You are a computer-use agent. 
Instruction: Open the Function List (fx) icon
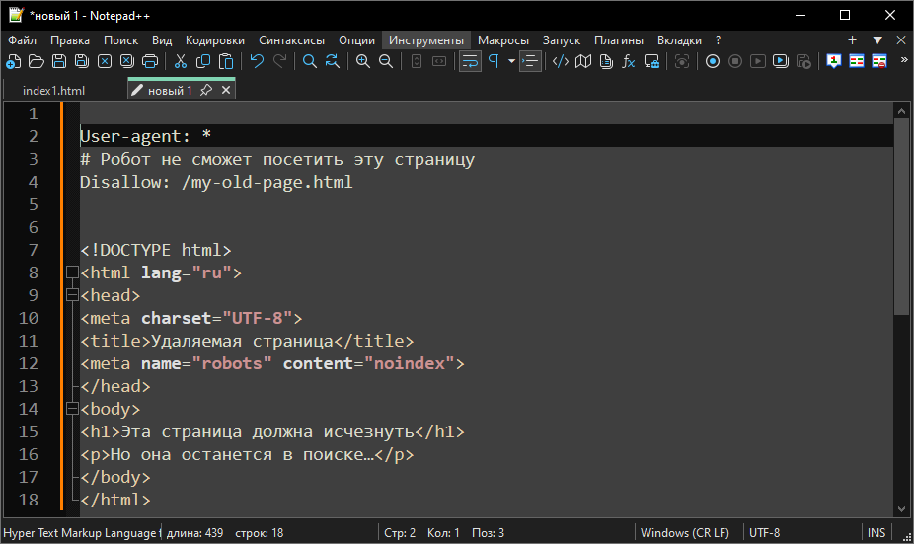coord(628,61)
